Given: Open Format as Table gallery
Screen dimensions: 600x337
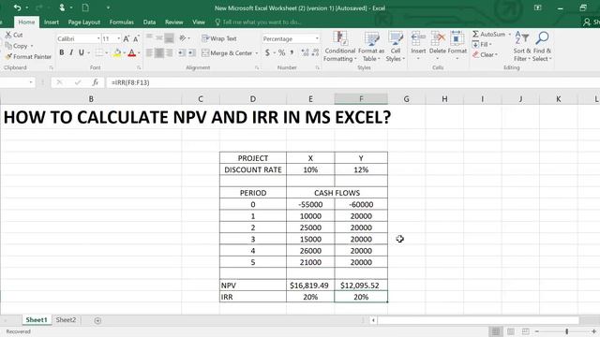Looking at the screenshot, I should pyautogui.click(x=371, y=46).
